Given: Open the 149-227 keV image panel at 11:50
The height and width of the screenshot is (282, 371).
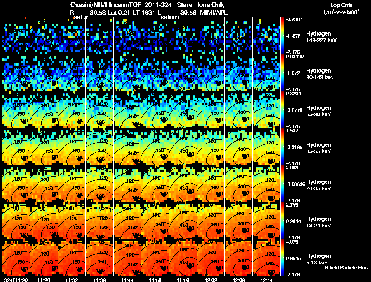Looking at the screenshot, I should 155,36.
